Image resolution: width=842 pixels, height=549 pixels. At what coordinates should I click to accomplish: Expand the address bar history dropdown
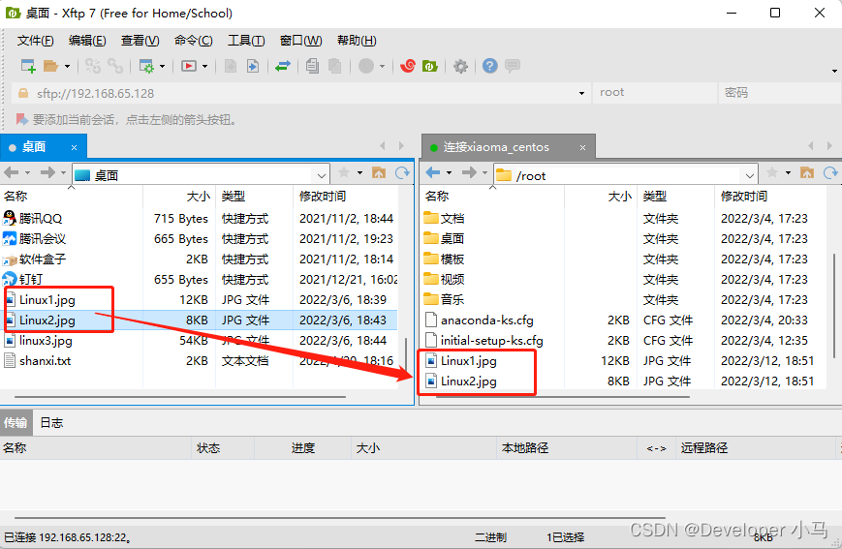click(x=581, y=93)
